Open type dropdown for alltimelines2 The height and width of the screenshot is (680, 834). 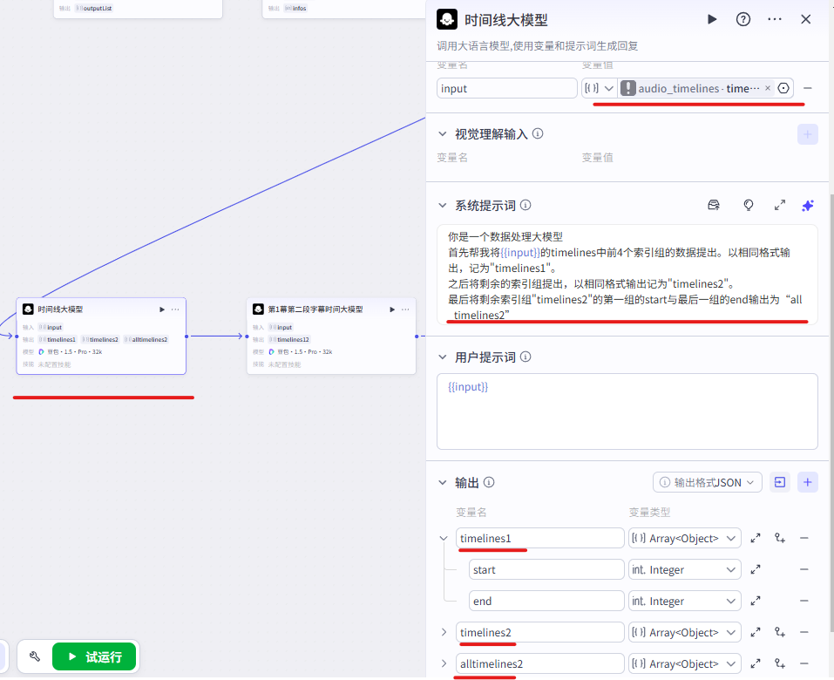(685, 664)
